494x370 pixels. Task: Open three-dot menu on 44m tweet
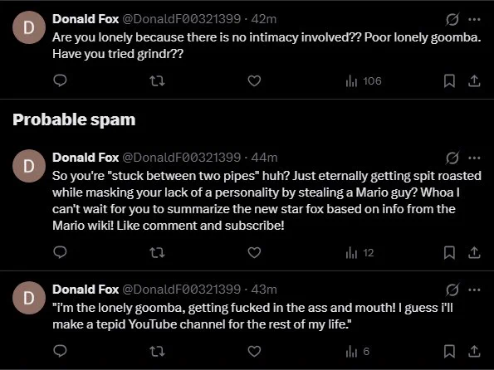pyautogui.click(x=474, y=158)
